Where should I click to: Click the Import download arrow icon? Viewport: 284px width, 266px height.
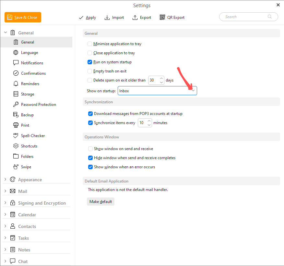(x=107, y=18)
